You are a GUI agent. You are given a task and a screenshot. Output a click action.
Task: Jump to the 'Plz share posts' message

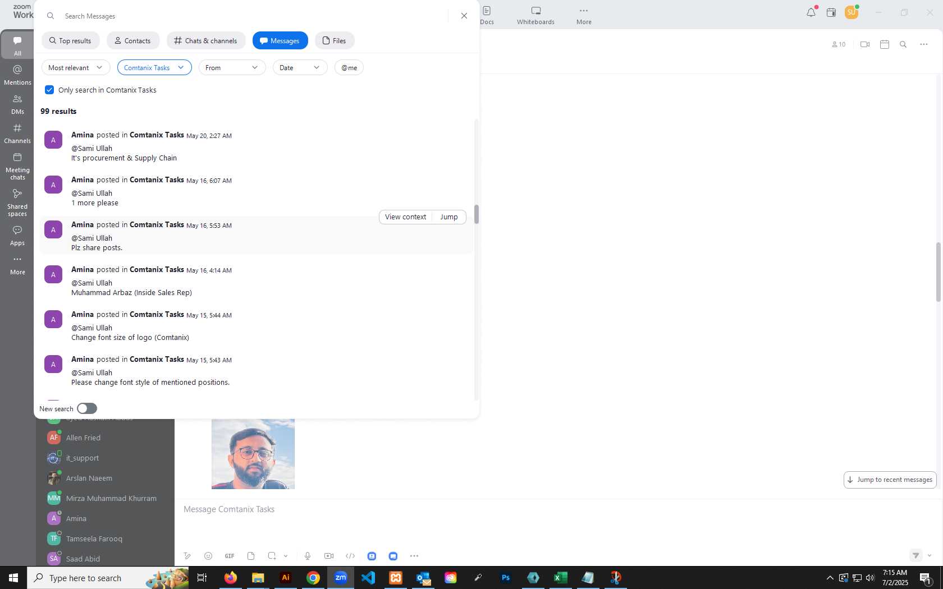pyautogui.click(x=449, y=217)
